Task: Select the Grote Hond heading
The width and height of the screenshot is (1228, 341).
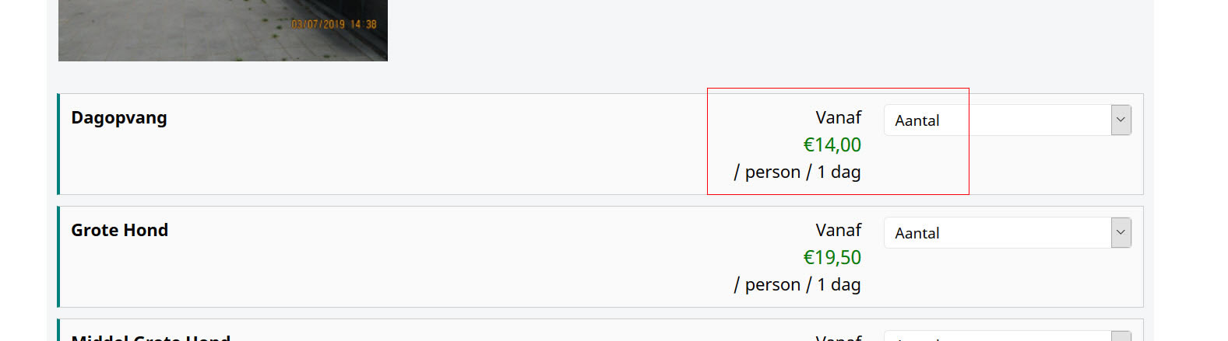Action: pos(120,231)
